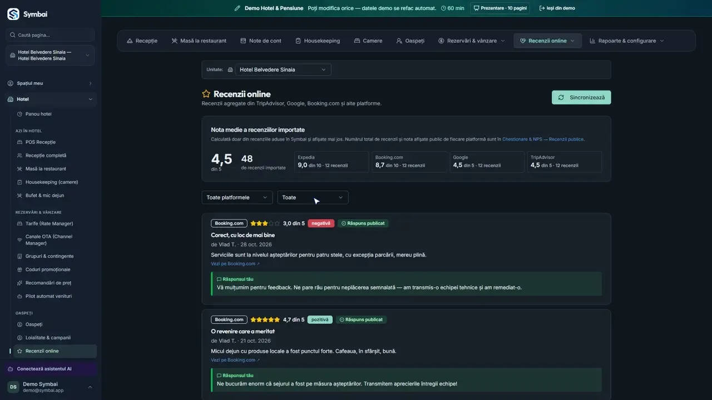Open the Chestionare & NPS — Recenzii publice link
This screenshot has width=712, height=400.
[x=543, y=139]
